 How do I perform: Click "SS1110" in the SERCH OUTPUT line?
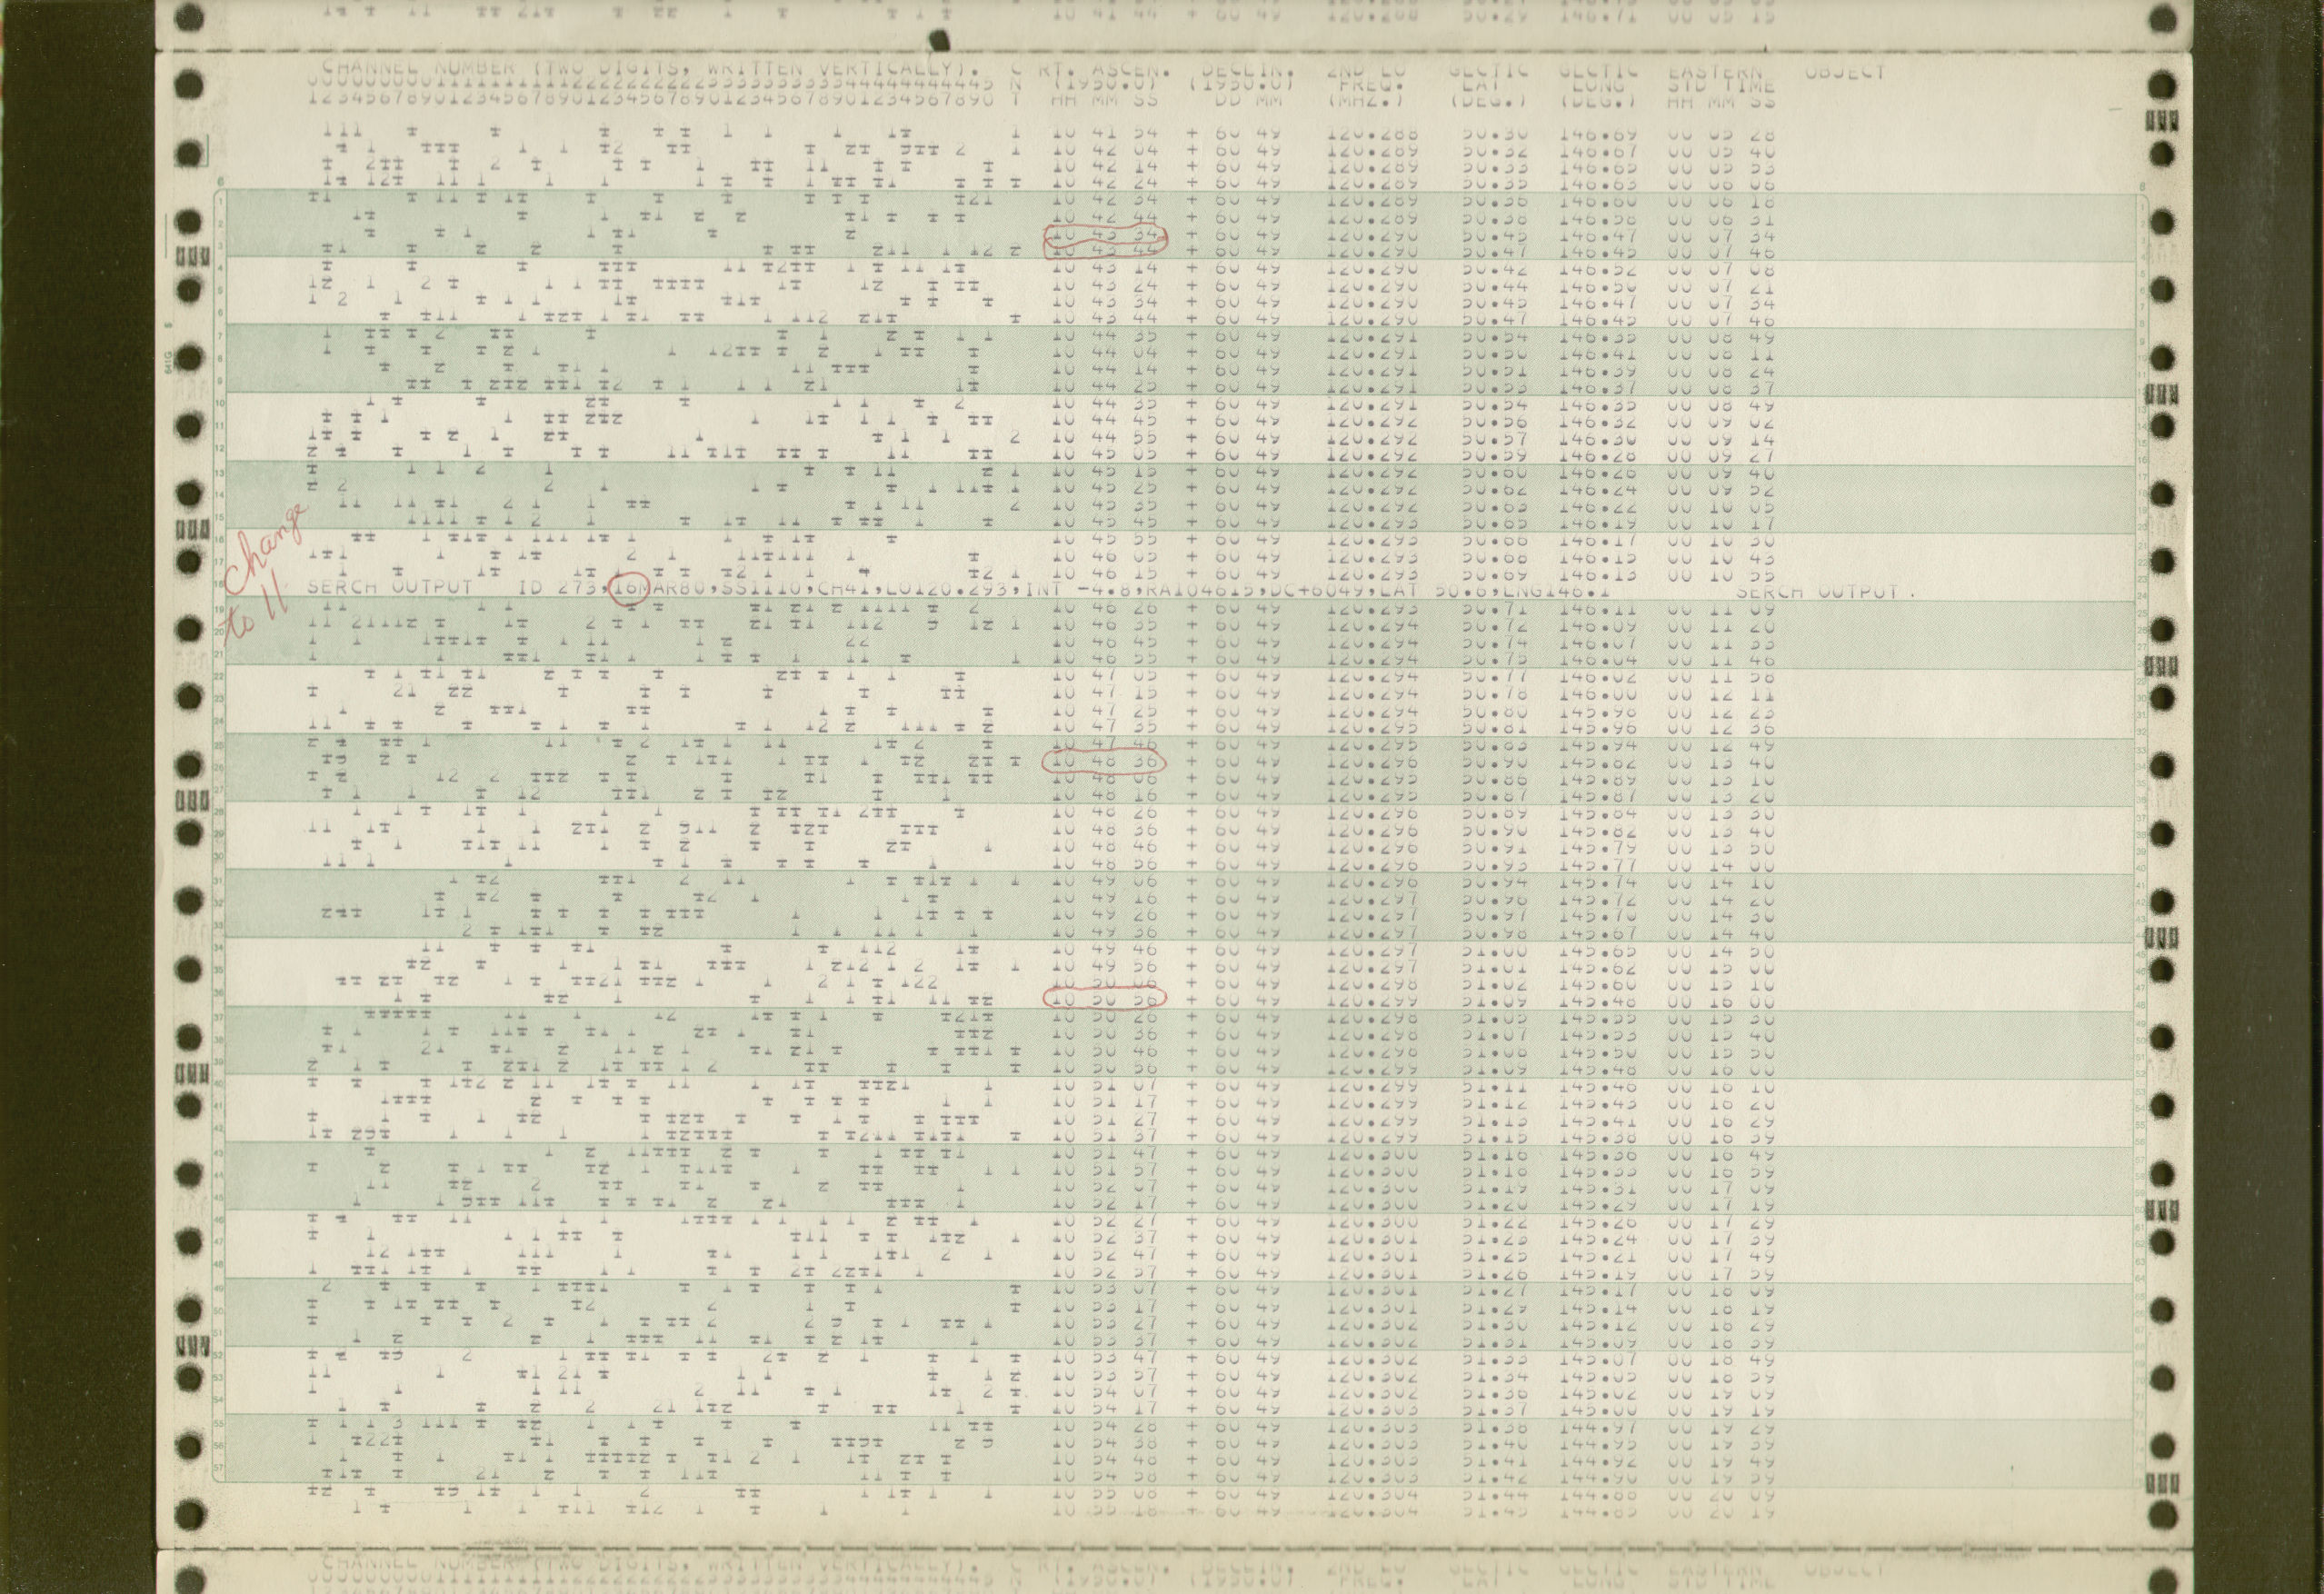click(x=761, y=588)
